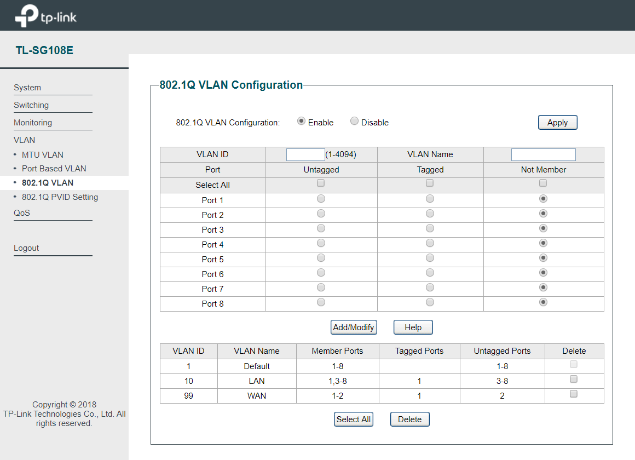Focus the VLAN ID input field
The height and width of the screenshot is (460, 635).
point(305,154)
